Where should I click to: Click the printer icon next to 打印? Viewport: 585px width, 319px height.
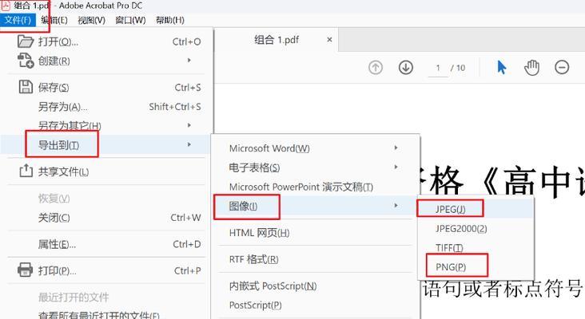(x=25, y=270)
